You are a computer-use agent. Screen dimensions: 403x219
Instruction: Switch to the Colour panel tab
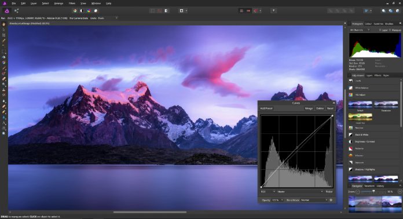point(368,24)
